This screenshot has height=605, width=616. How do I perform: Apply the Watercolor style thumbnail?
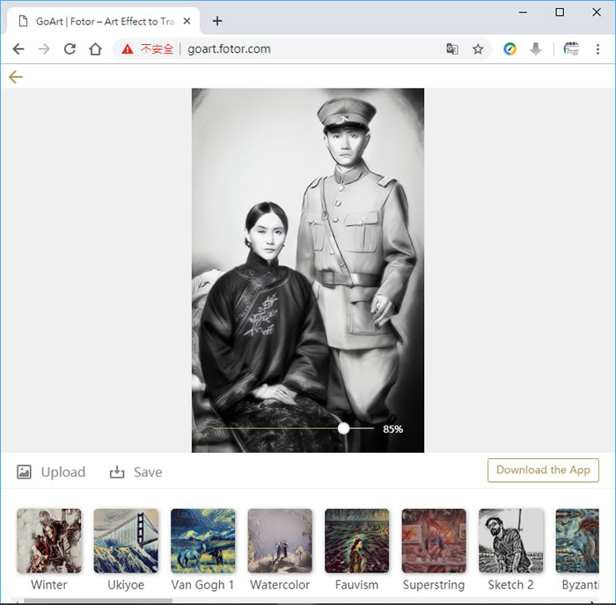[280, 541]
